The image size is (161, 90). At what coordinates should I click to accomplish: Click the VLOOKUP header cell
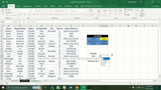(x=98, y=36)
